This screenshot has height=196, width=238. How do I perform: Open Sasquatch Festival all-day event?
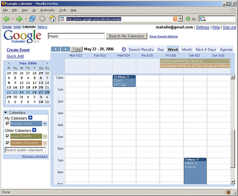(x=195, y=66)
